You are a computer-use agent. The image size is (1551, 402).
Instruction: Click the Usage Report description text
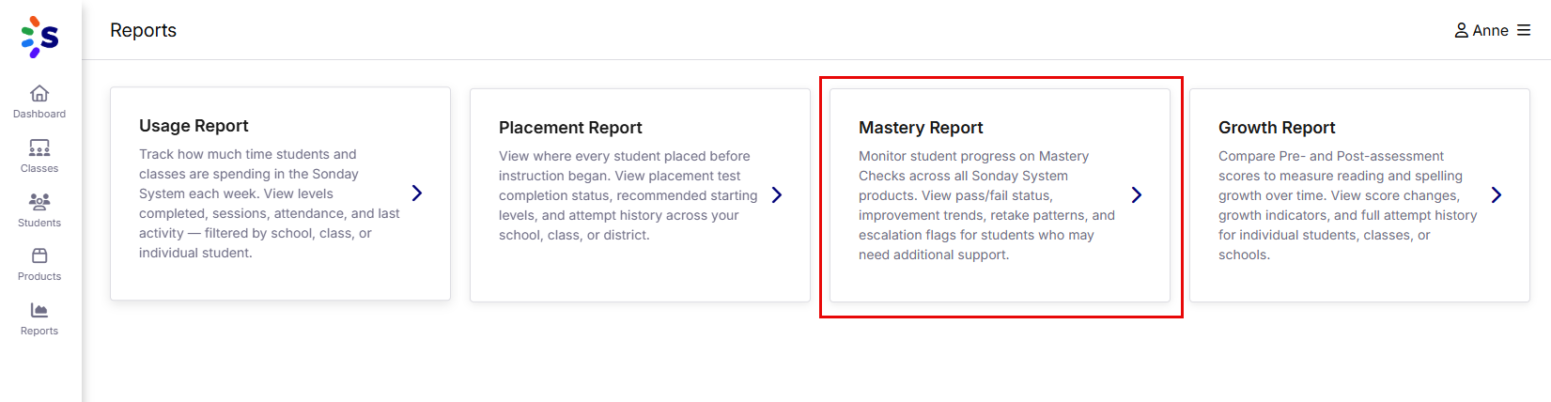pos(270,203)
